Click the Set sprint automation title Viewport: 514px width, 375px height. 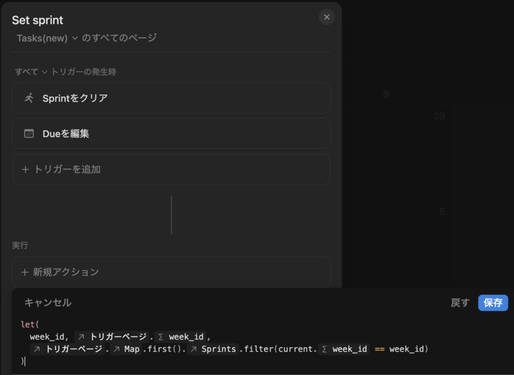click(x=38, y=20)
